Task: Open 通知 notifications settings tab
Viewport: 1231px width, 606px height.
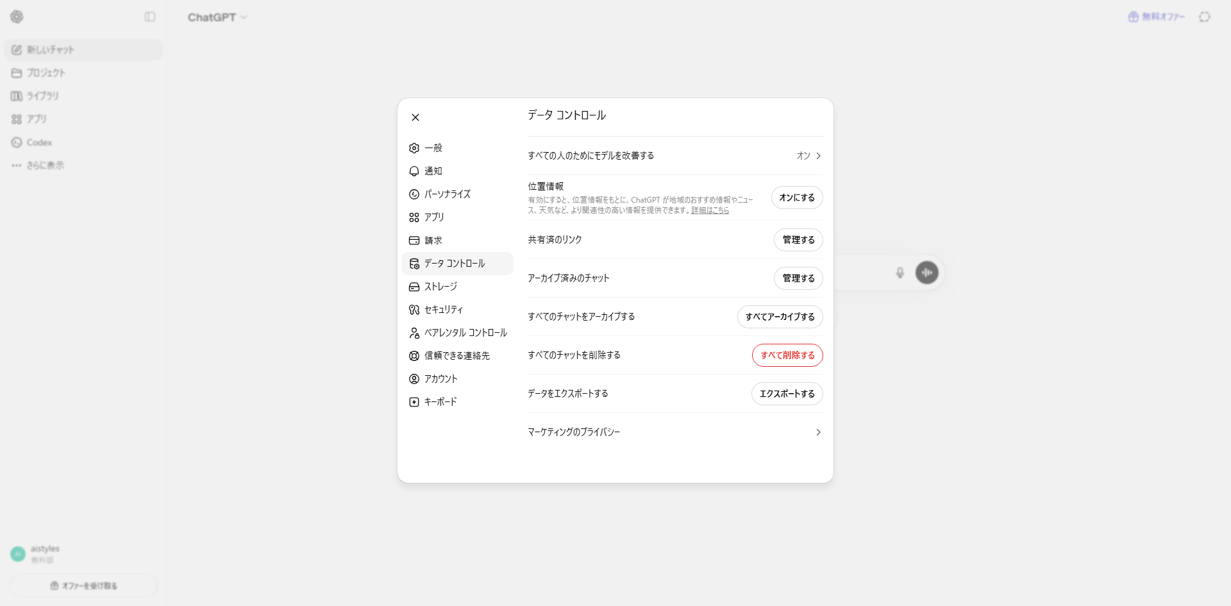Action: click(x=457, y=171)
